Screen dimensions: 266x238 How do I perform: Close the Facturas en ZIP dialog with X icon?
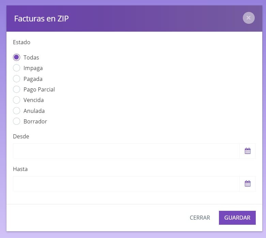click(249, 18)
